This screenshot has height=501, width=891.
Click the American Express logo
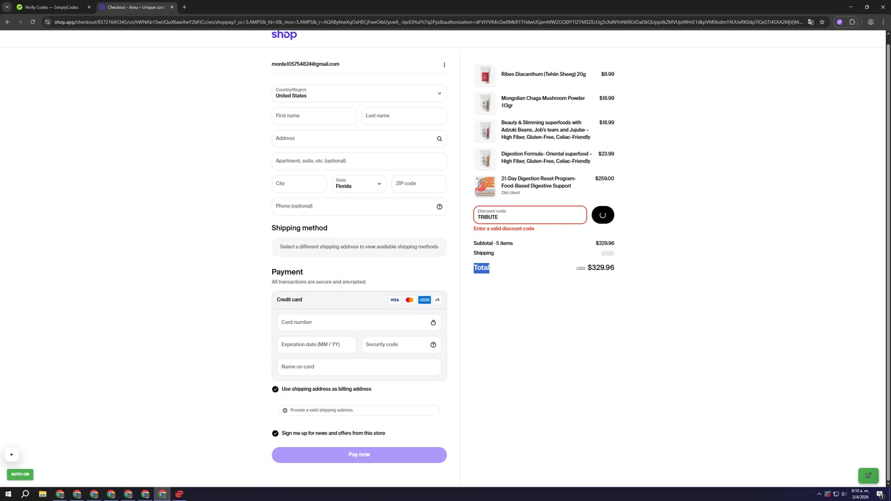[x=424, y=300]
